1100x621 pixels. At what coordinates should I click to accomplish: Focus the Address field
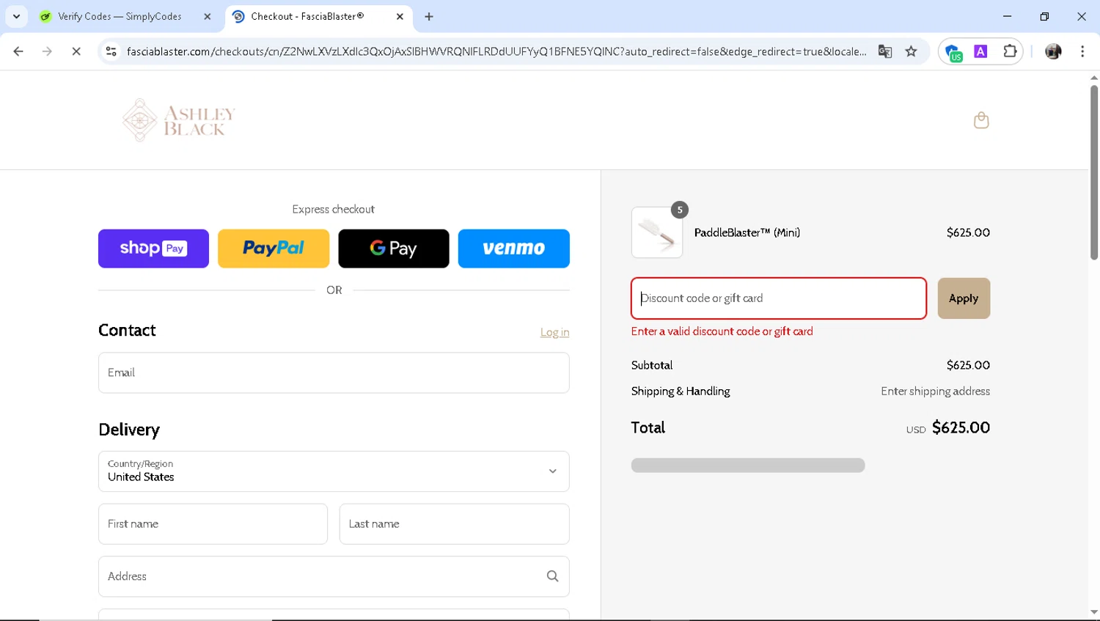tap(334, 576)
